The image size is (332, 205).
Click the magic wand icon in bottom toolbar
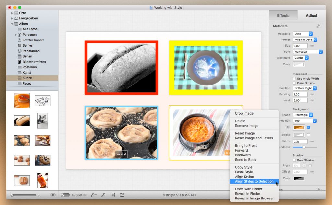click(103, 195)
